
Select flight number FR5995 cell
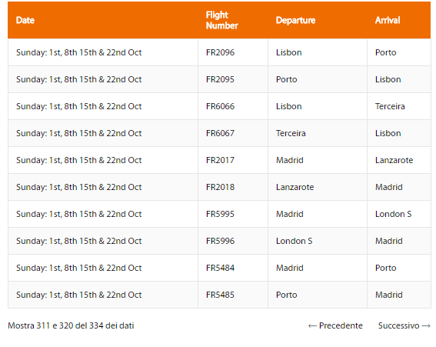coord(233,214)
